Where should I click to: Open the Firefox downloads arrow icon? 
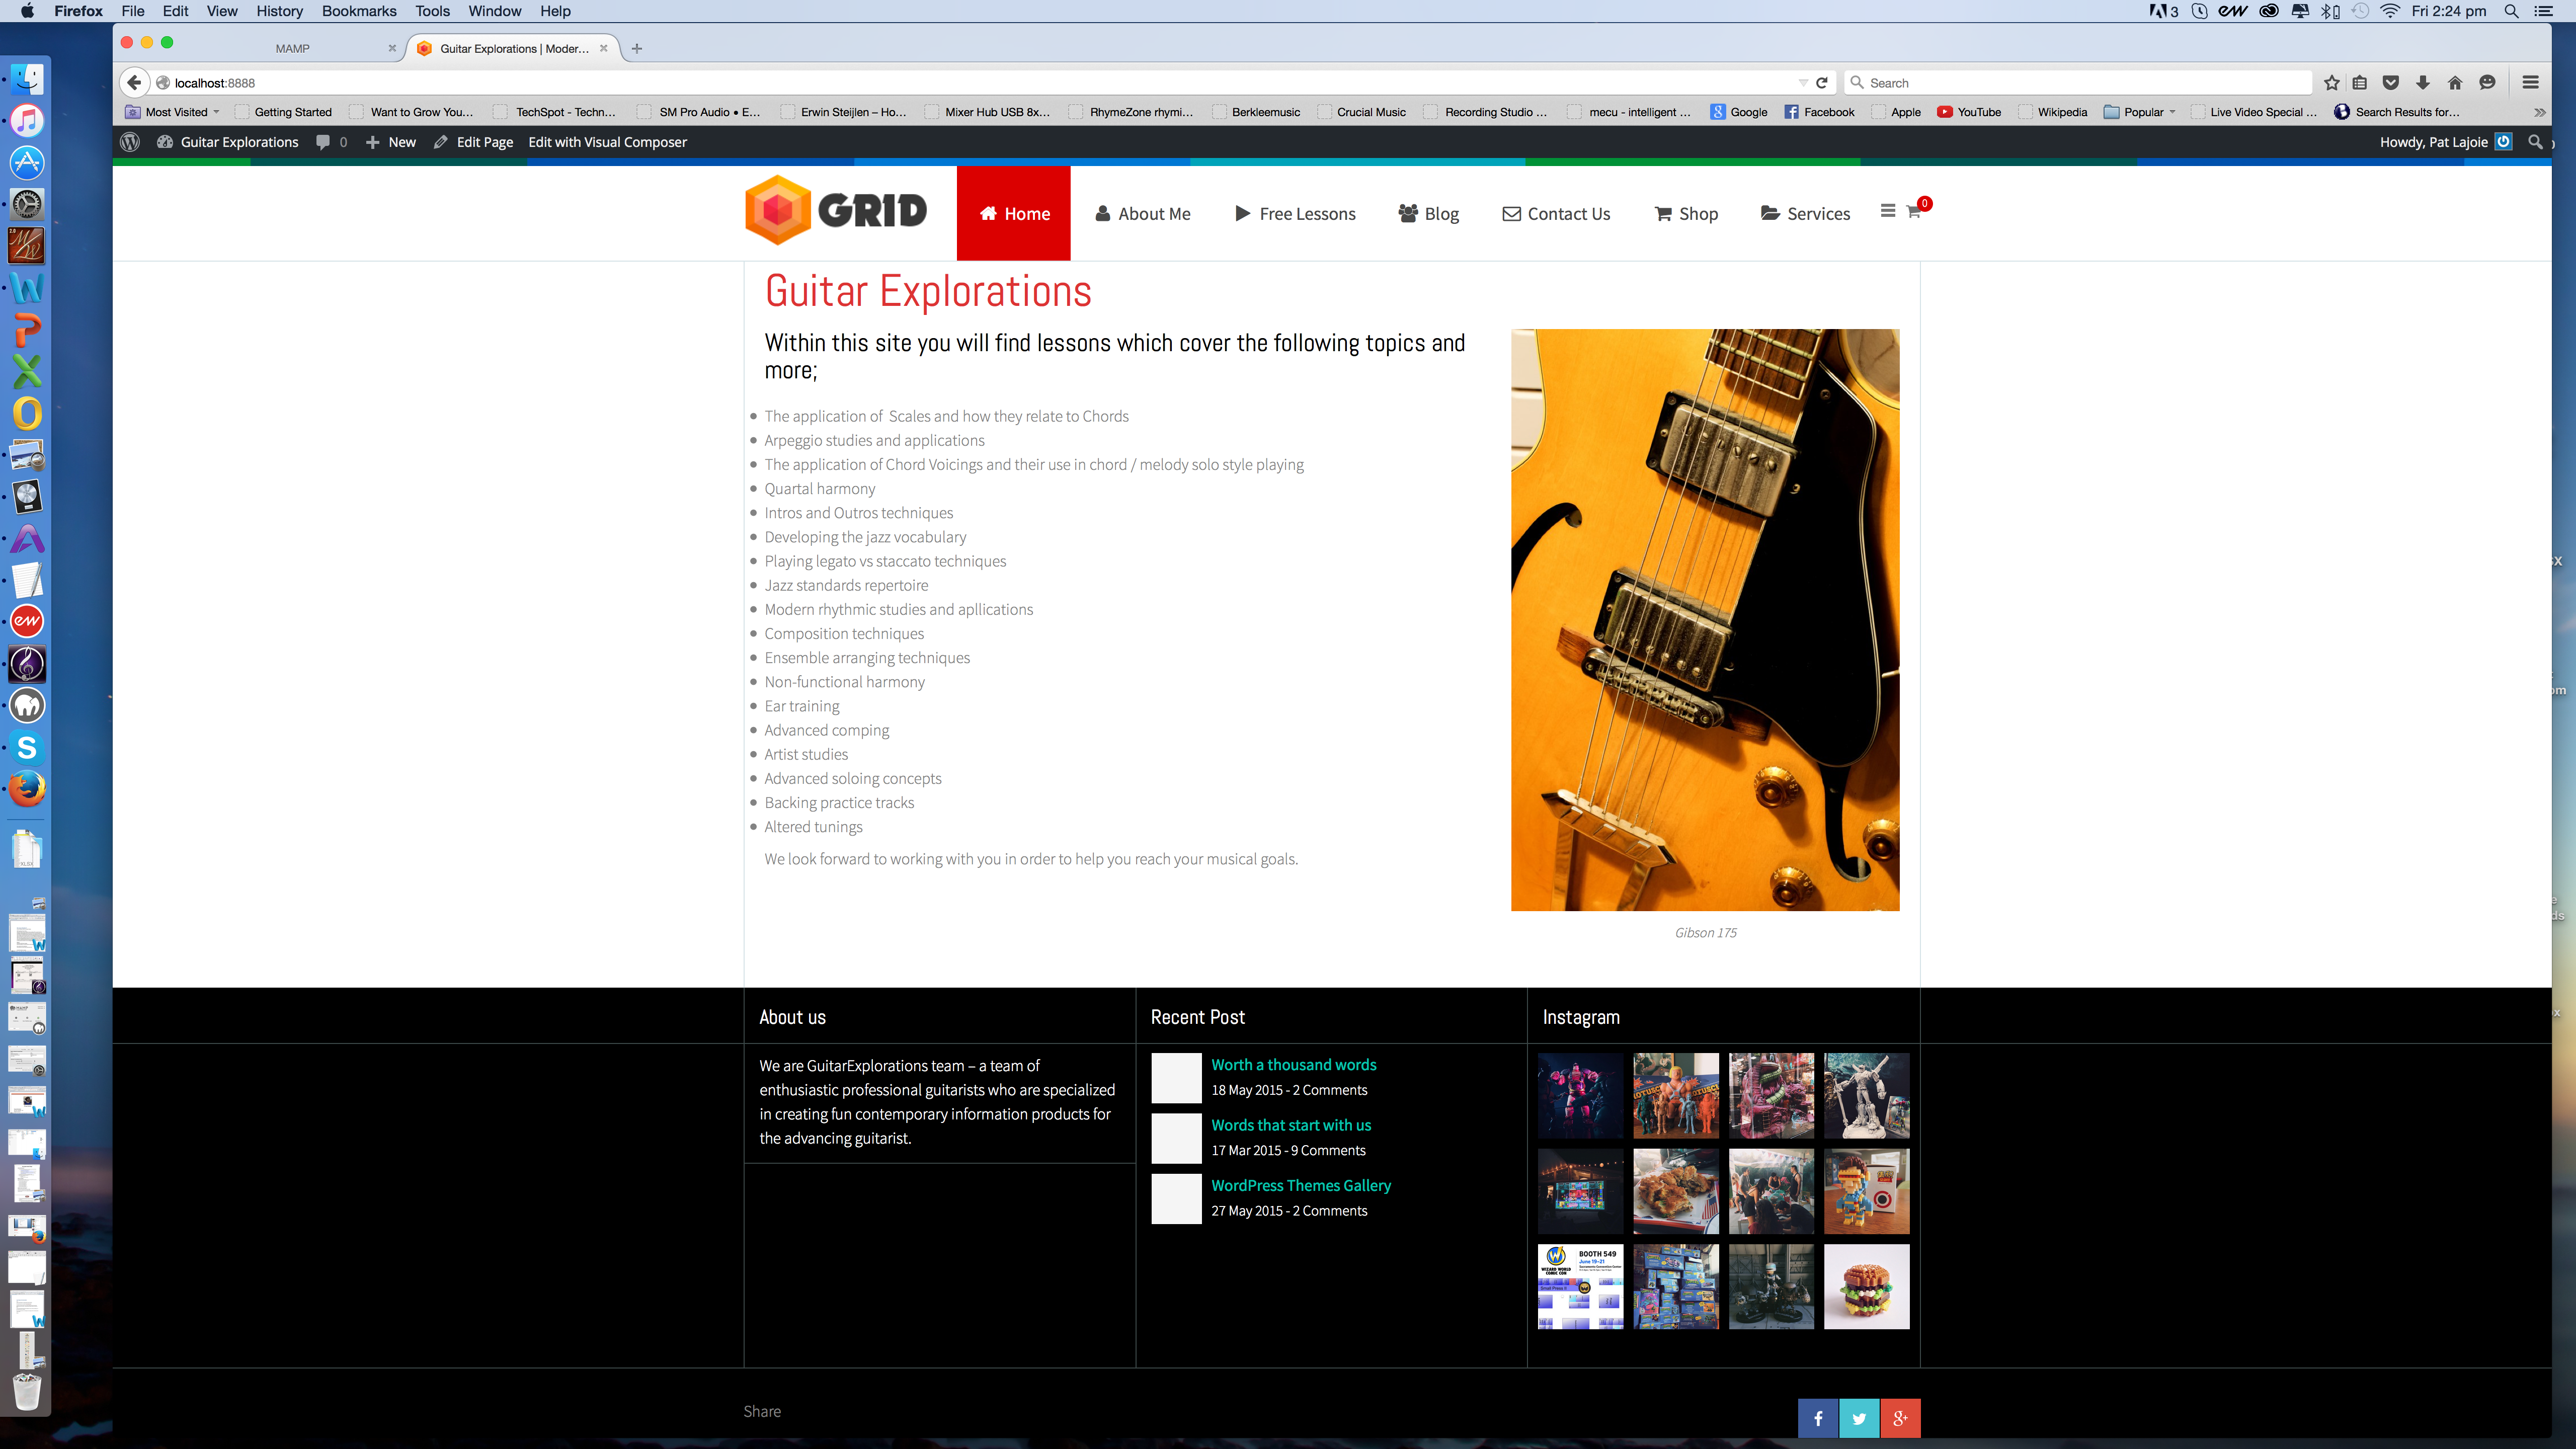[2423, 83]
